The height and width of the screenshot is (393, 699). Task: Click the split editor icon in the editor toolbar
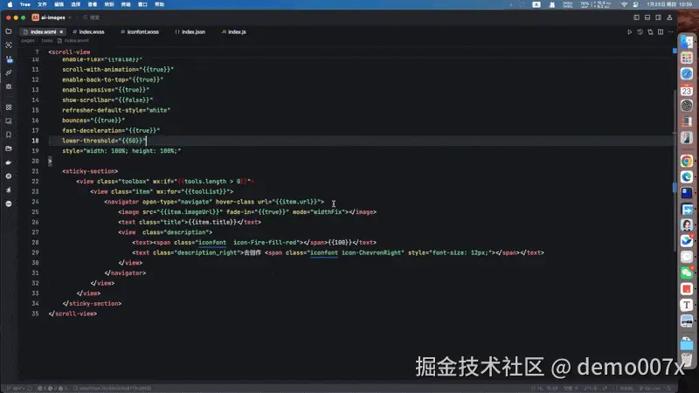[x=661, y=32]
